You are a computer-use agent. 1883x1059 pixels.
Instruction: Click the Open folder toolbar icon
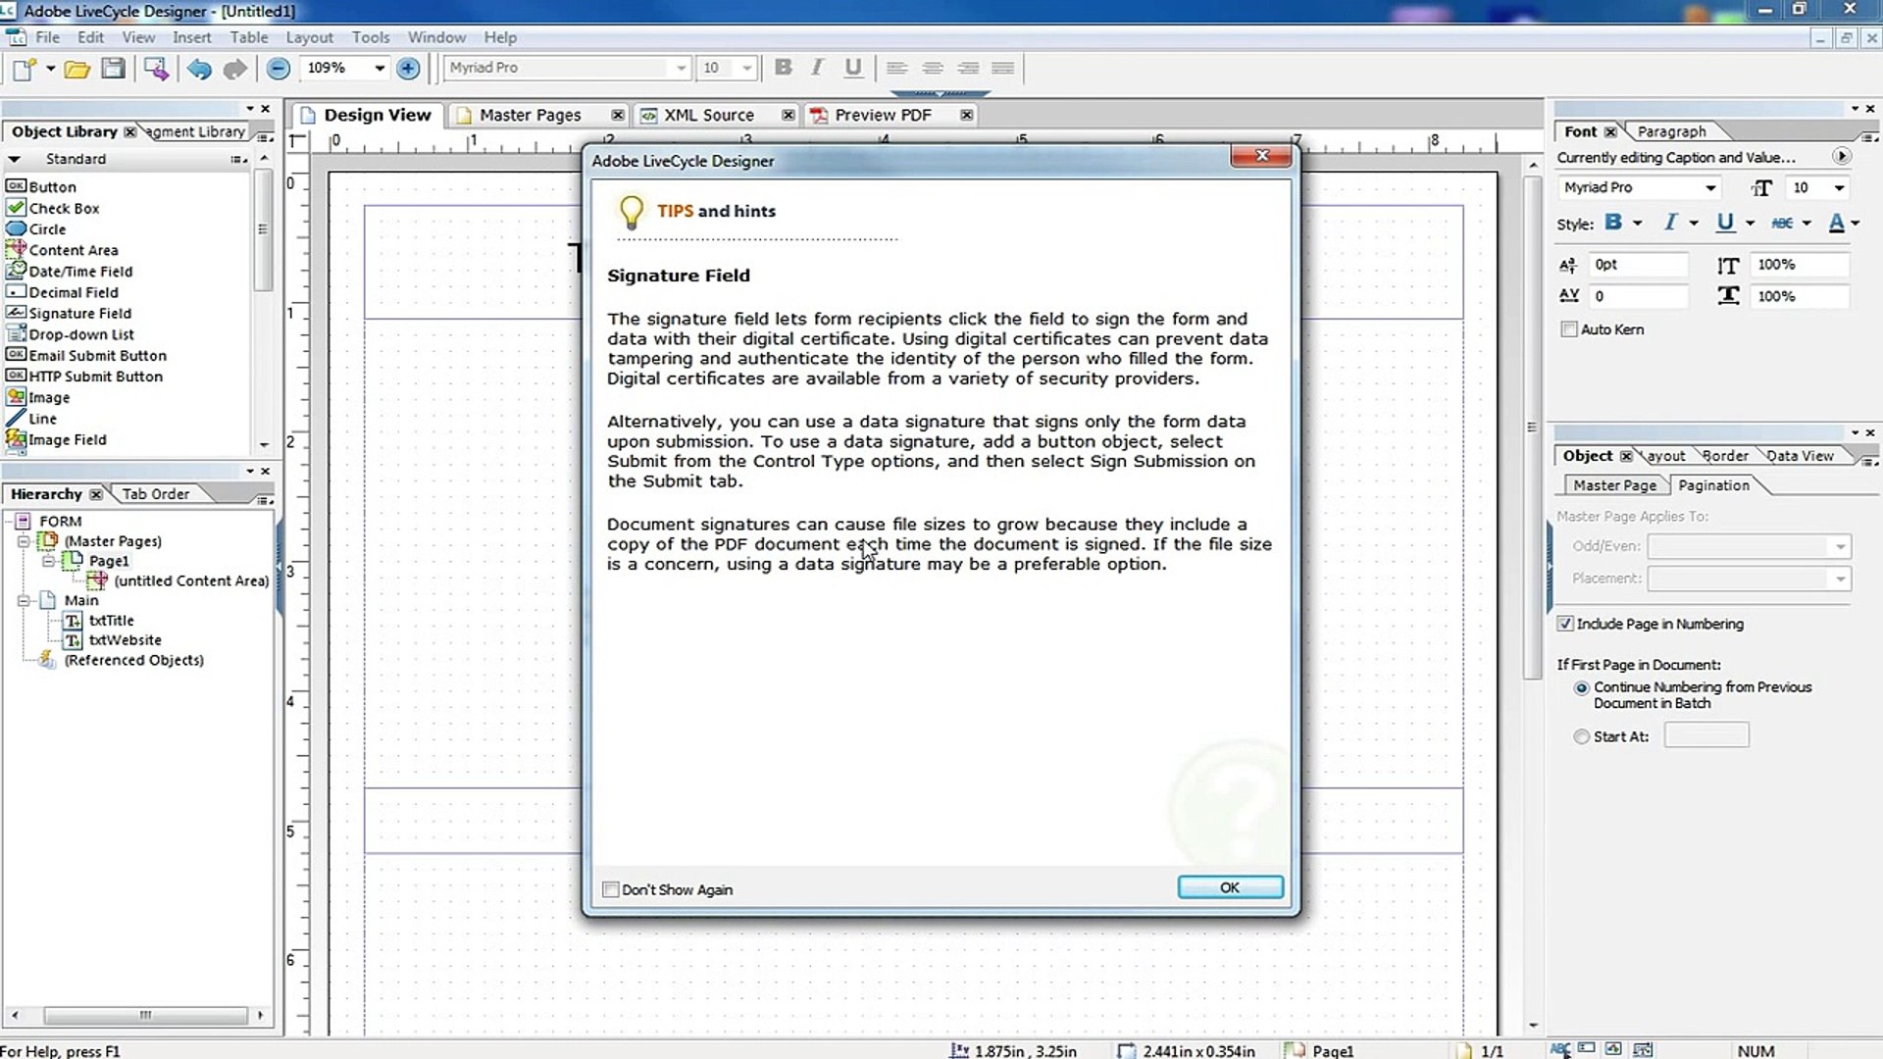click(x=76, y=69)
